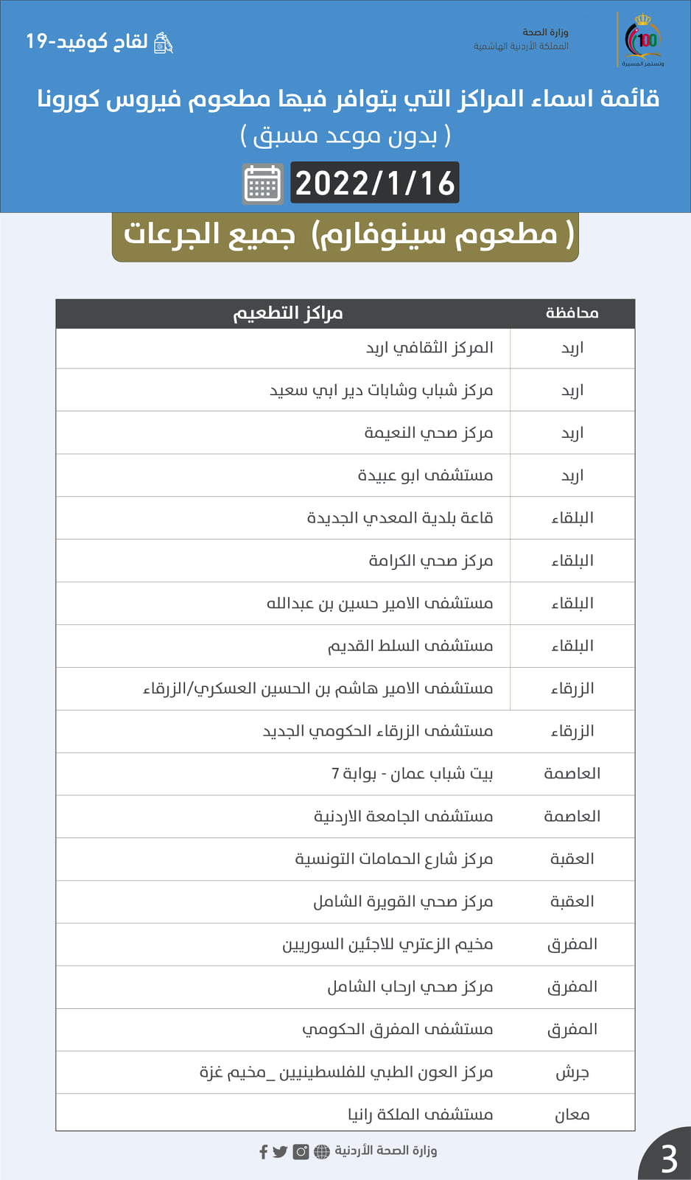Click مخيم الزعتري للاجئين السوريين entry
The height and width of the screenshot is (1180, 691).
(387, 945)
